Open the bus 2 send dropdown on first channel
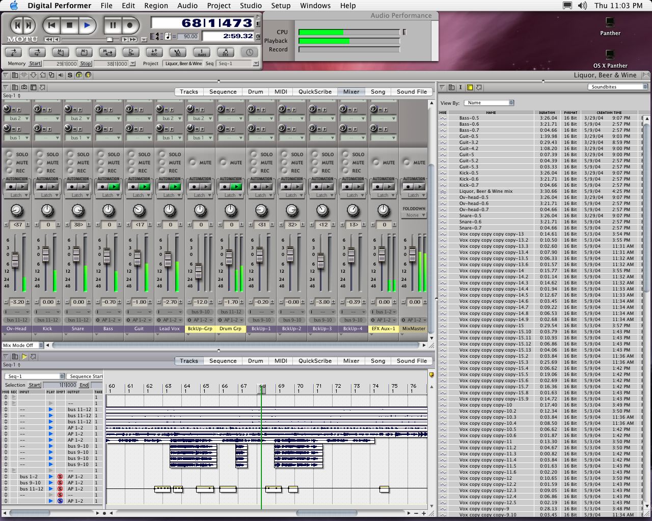 click(x=17, y=119)
